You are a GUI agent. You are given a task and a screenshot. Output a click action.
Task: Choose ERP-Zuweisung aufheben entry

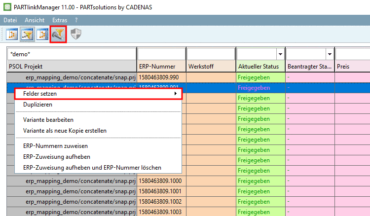[x=98, y=157]
